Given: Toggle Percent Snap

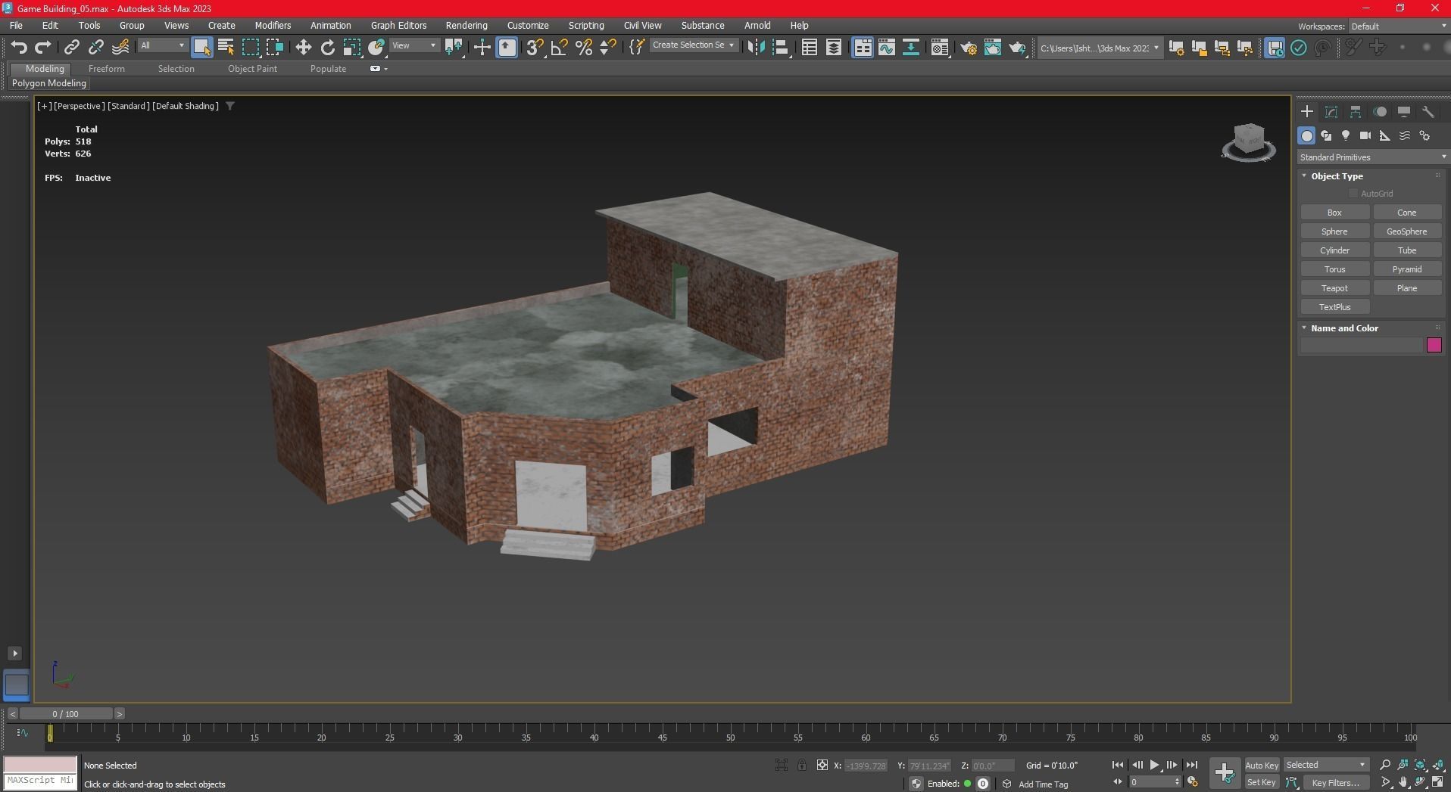Looking at the screenshot, I should 584,48.
